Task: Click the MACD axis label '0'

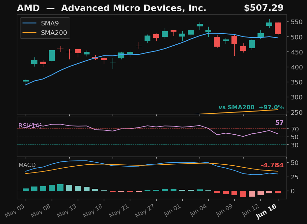Action: [293, 191]
